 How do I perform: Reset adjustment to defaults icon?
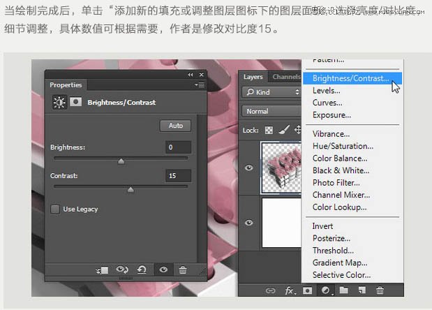[x=142, y=270]
